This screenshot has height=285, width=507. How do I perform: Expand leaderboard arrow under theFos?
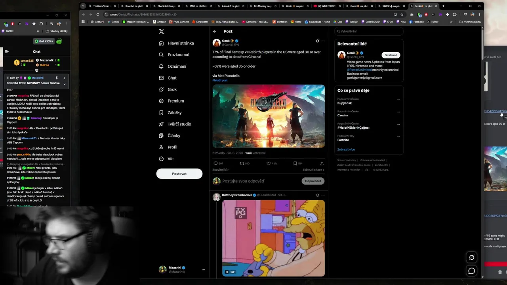(37, 71)
